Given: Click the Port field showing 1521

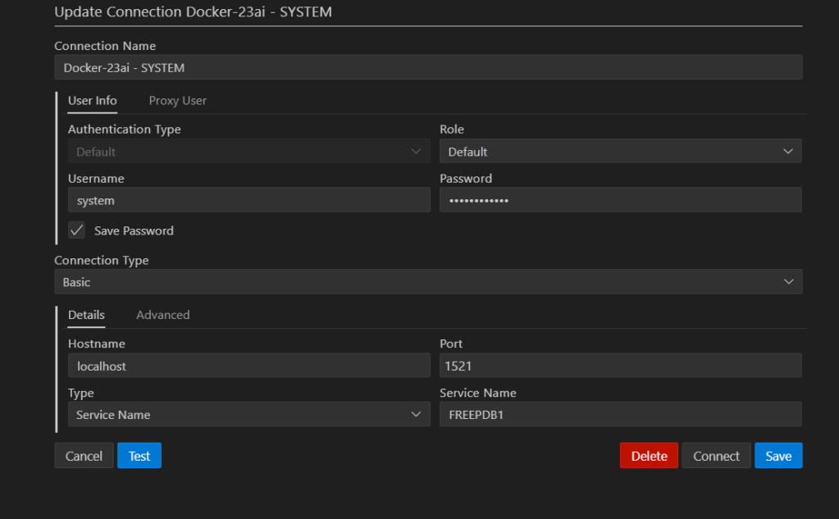Looking at the screenshot, I should [620, 366].
